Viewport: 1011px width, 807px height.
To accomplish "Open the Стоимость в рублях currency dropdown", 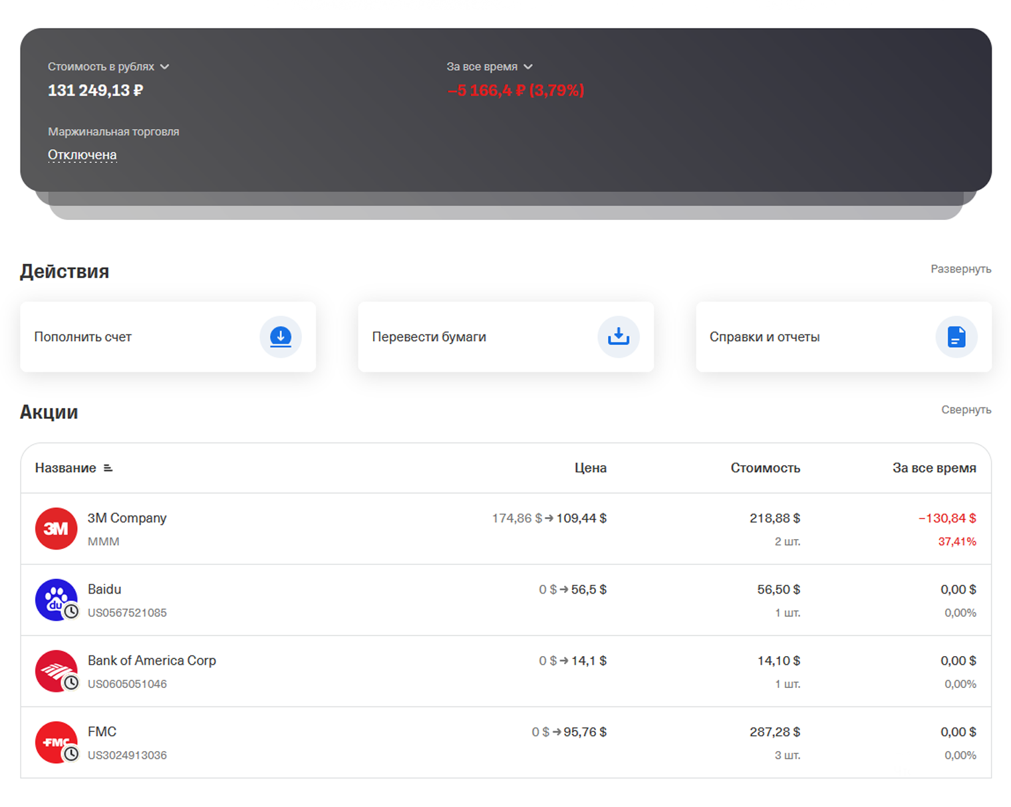I will tap(108, 66).
